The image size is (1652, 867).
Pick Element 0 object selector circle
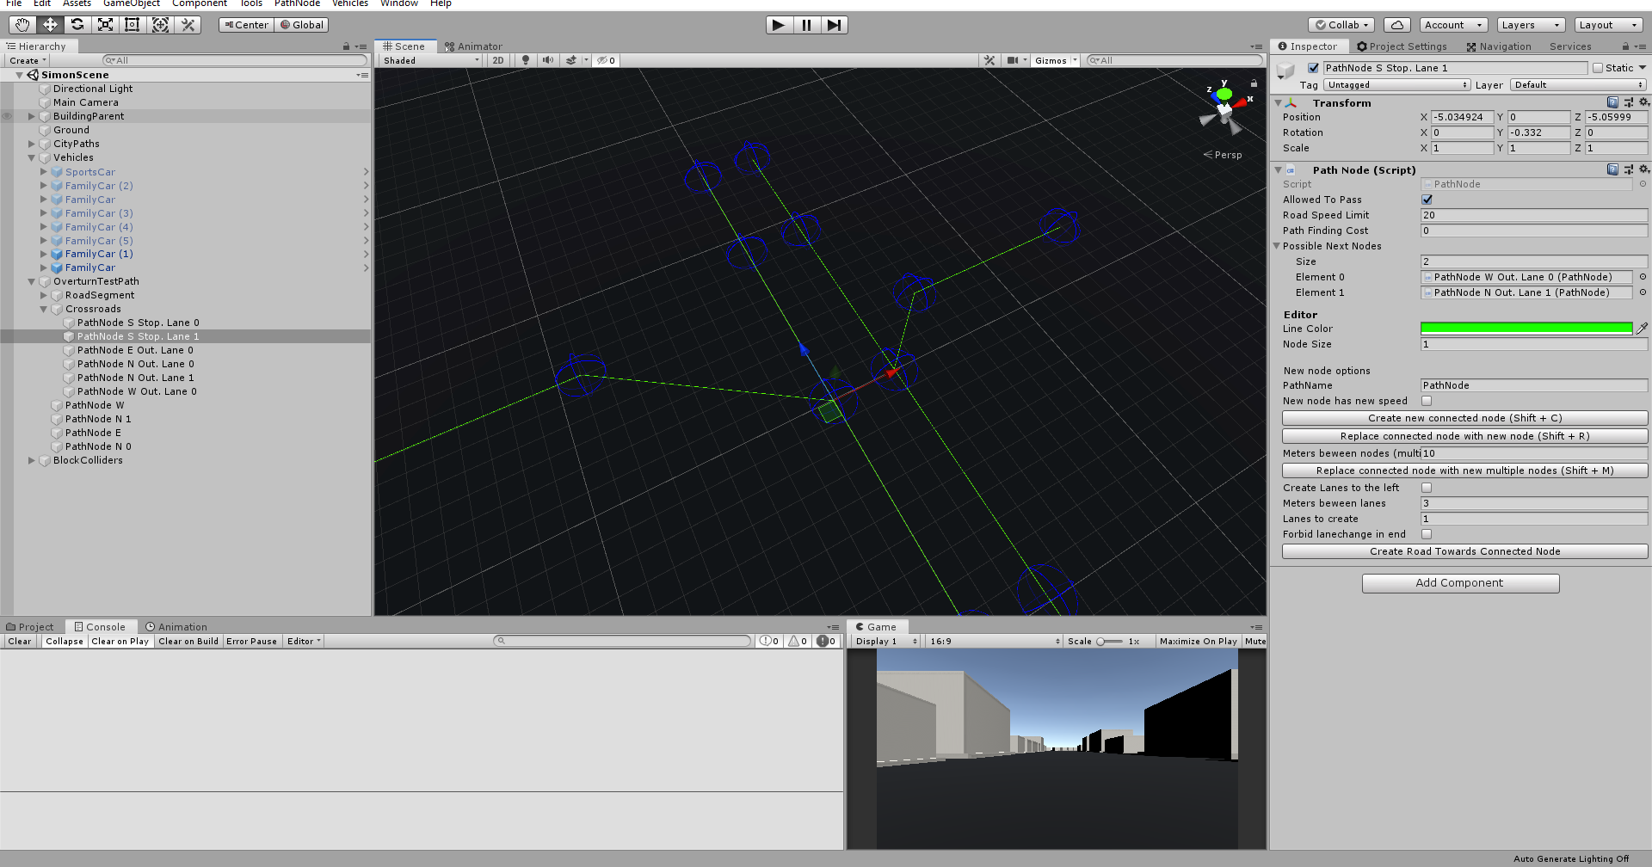(1643, 277)
